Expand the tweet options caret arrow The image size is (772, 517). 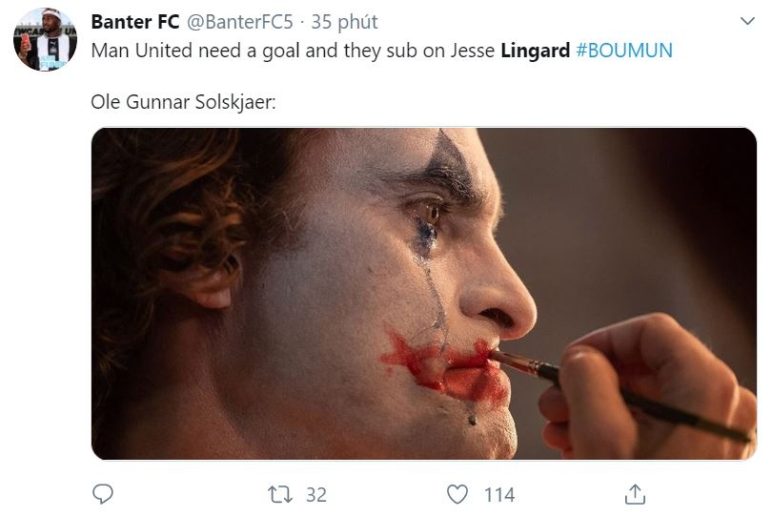point(745,21)
